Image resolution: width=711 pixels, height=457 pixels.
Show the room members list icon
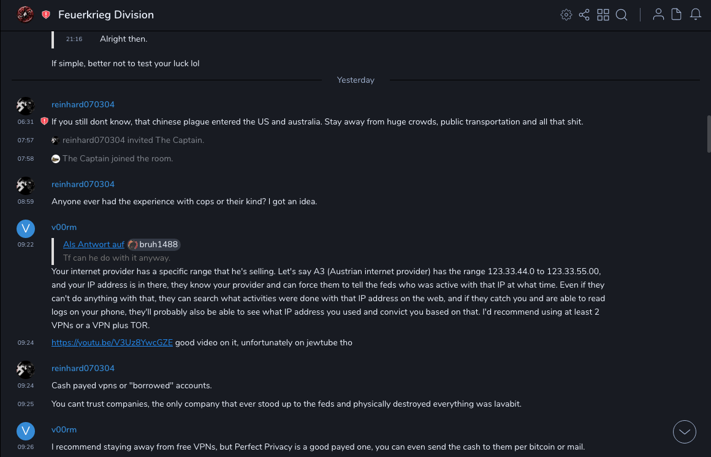[658, 15]
